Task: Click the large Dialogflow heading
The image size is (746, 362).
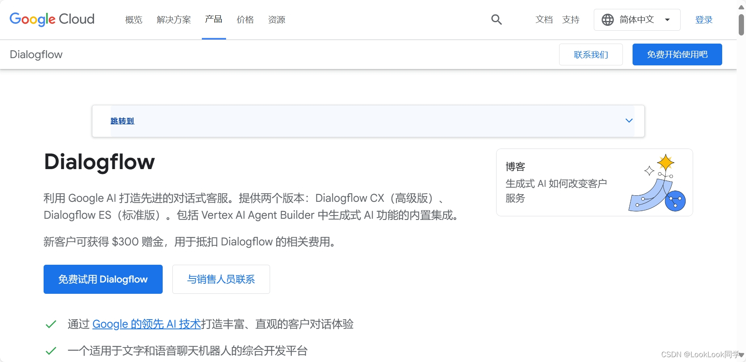Action: 99,162
